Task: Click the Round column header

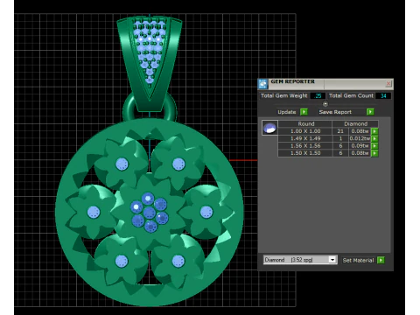Action: 305,123
